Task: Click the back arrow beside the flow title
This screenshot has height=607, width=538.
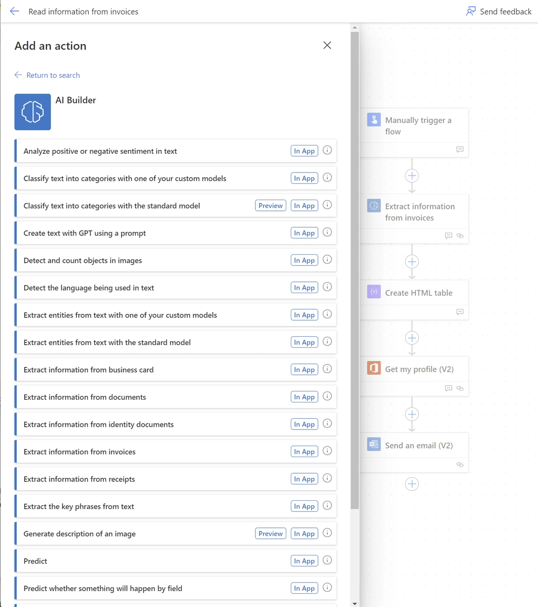Action: click(x=14, y=11)
